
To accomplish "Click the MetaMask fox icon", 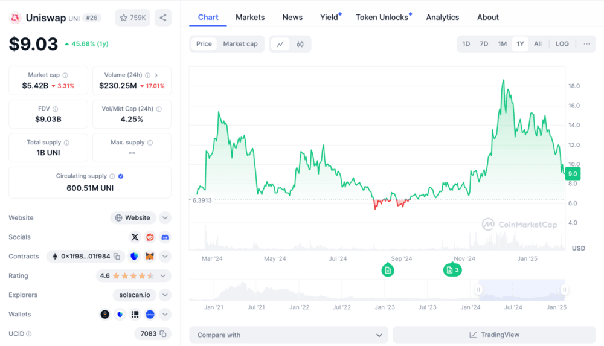I will pyautogui.click(x=150, y=257).
